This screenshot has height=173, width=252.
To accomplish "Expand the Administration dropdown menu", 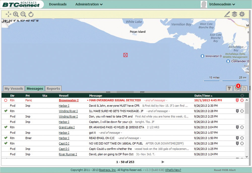I will click(x=89, y=4).
